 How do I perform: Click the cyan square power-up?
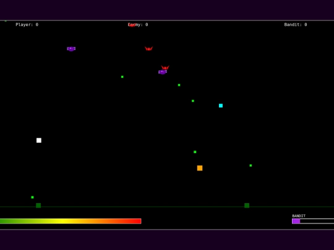pos(221,106)
